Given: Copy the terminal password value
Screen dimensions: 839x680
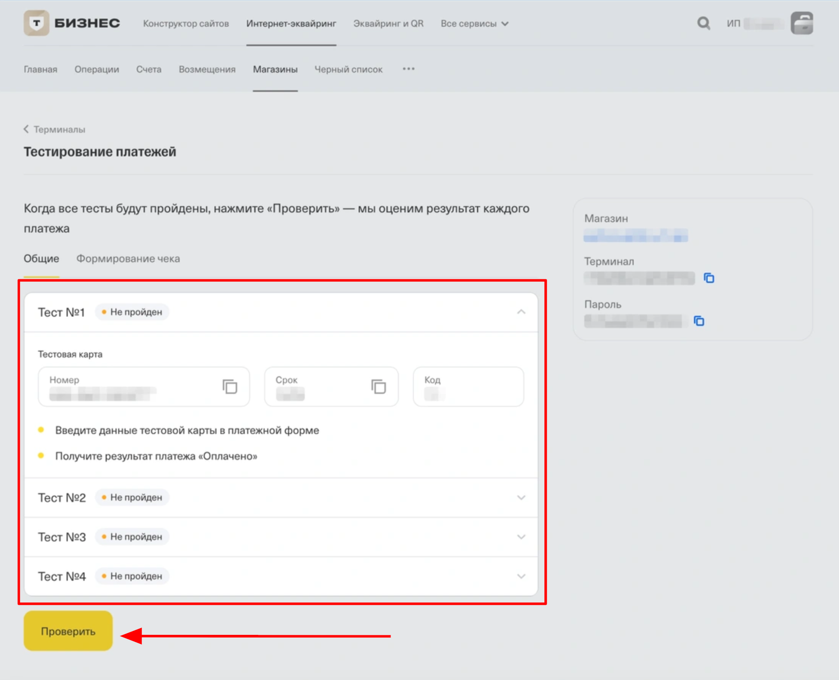Looking at the screenshot, I should pos(699,321).
